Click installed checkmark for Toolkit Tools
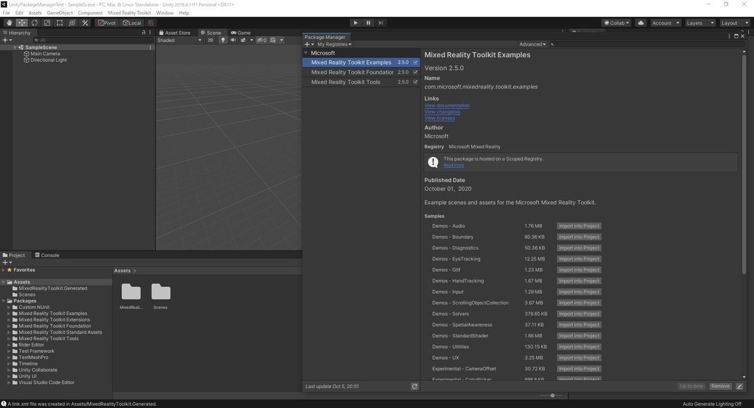 pos(415,82)
